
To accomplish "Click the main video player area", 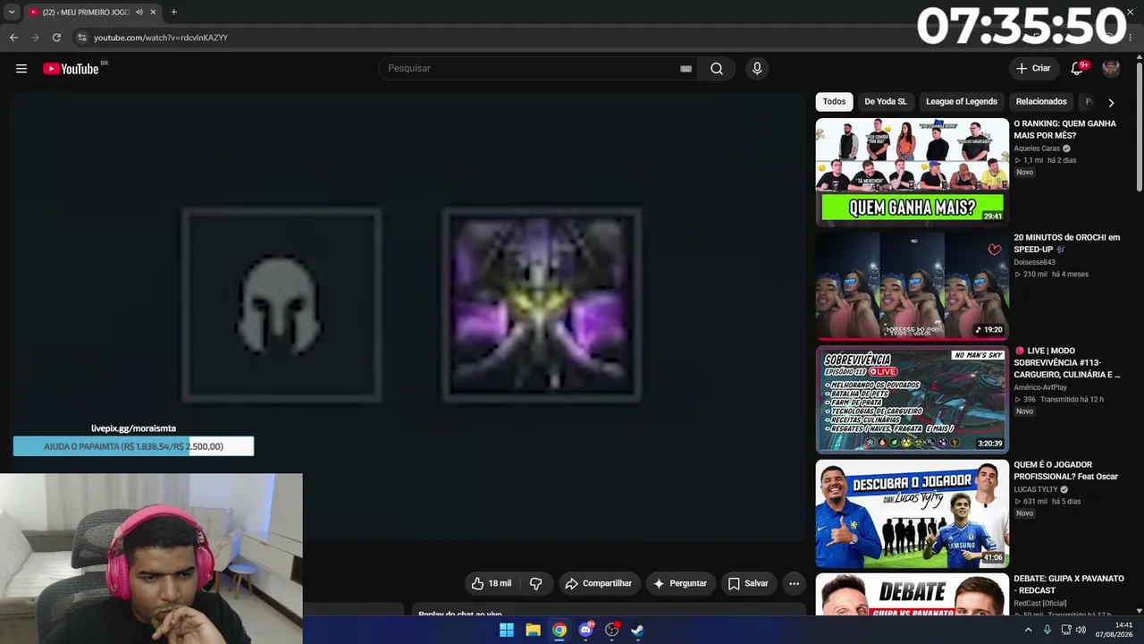I will (x=408, y=318).
